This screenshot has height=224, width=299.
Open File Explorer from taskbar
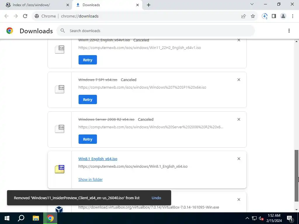pyautogui.click(x=36, y=218)
